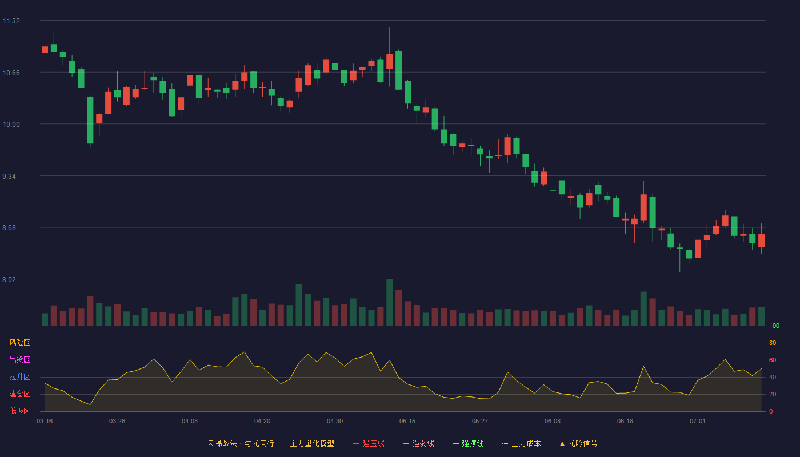This screenshot has width=800, height=457.
Task: Select the 04-20 date axis label
Action: coord(262,421)
